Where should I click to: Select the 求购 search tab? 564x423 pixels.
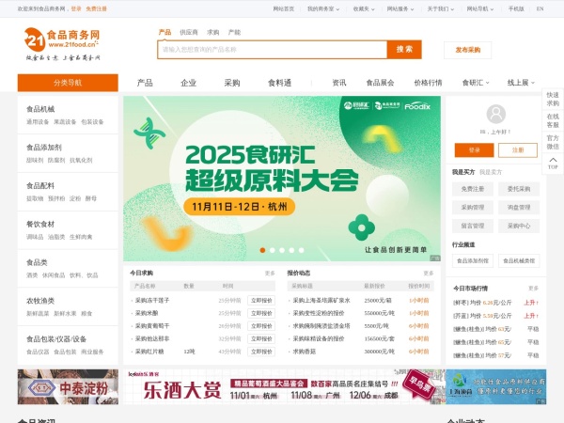pos(213,32)
